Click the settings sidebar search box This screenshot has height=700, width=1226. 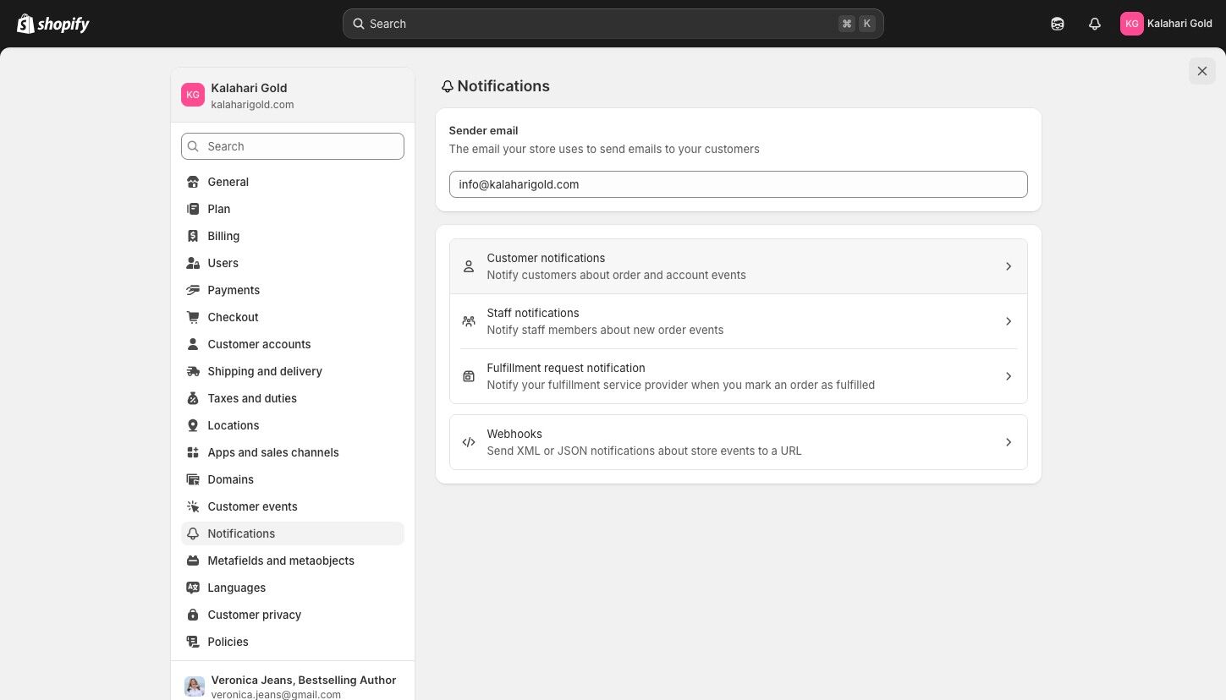pyautogui.click(x=293, y=146)
